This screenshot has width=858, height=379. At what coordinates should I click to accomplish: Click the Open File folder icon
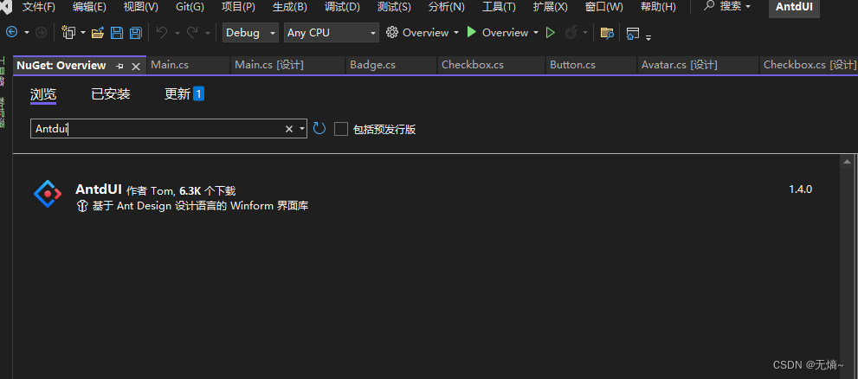98,33
